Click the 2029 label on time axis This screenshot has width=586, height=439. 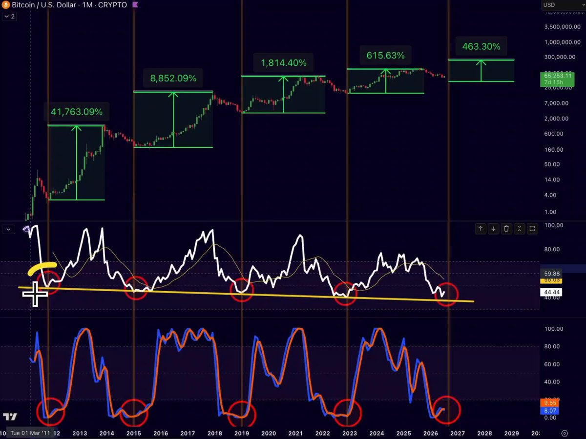point(511,433)
